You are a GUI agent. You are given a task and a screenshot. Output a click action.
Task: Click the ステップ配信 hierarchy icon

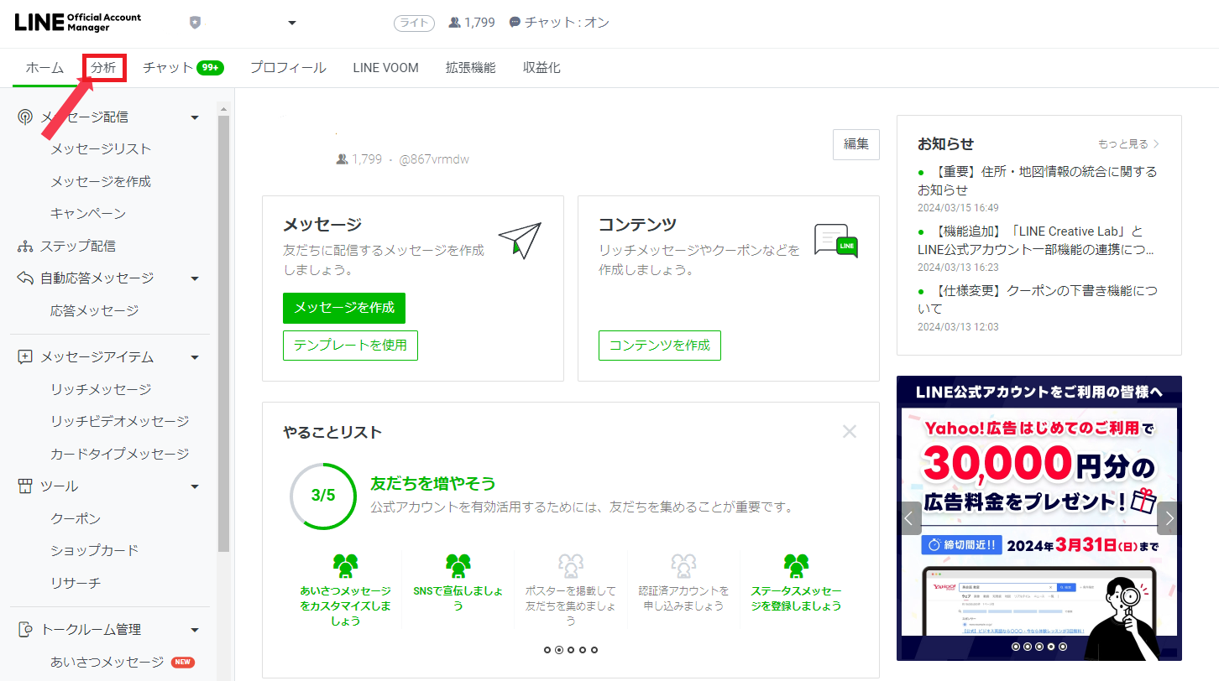click(25, 247)
